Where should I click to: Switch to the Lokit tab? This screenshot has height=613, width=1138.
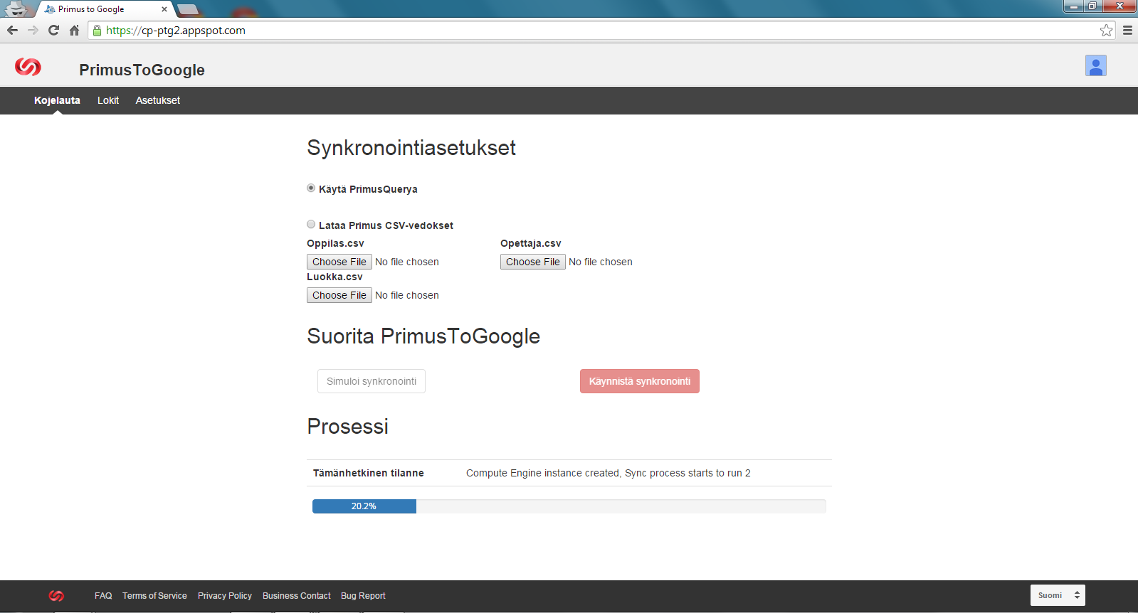(108, 100)
